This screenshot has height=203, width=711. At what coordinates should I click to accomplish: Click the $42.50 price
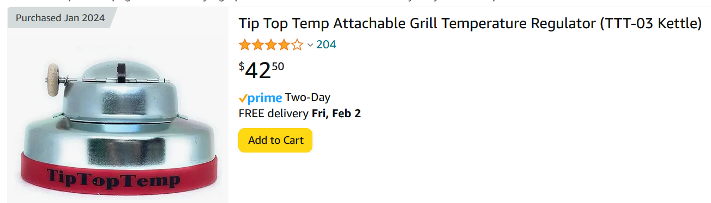click(x=262, y=70)
